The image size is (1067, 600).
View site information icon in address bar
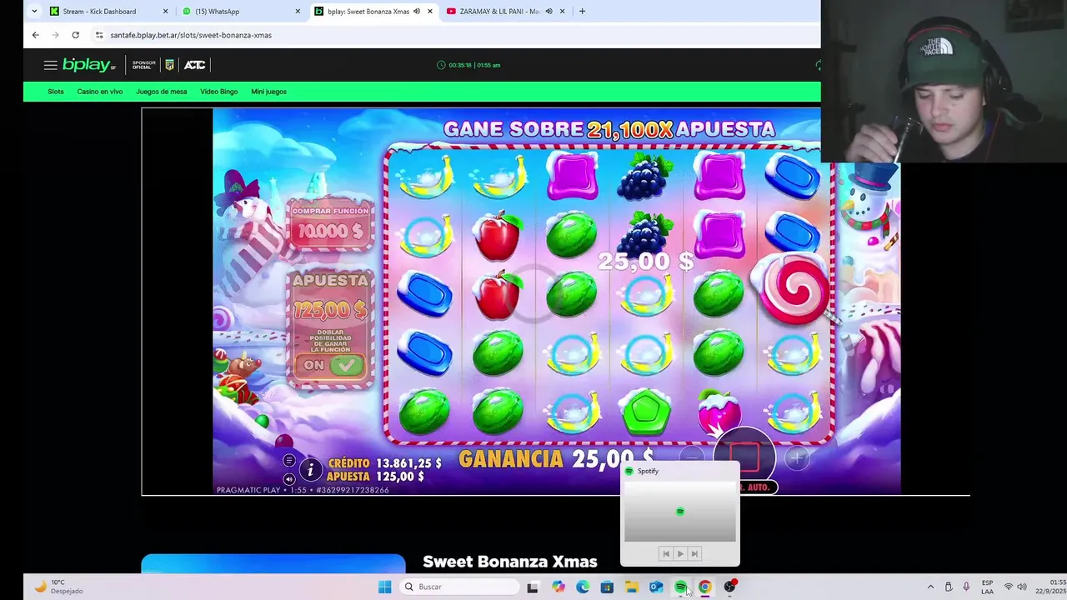pyautogui.click(x=99, y=35)
